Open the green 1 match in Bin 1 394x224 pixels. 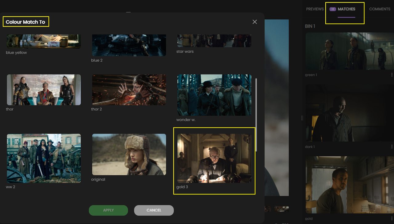click(350, 51)
